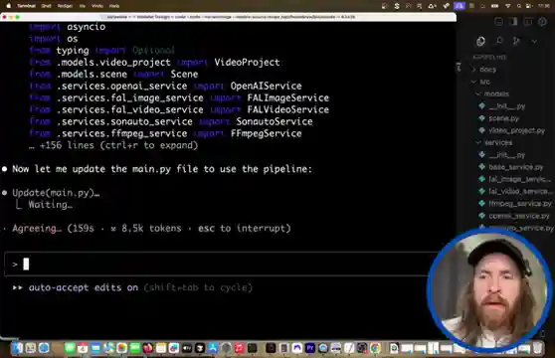The height and width of the screenshot is (358, 555).
Task: Click the third icon in sidebar header row
Action: (516, 41)
